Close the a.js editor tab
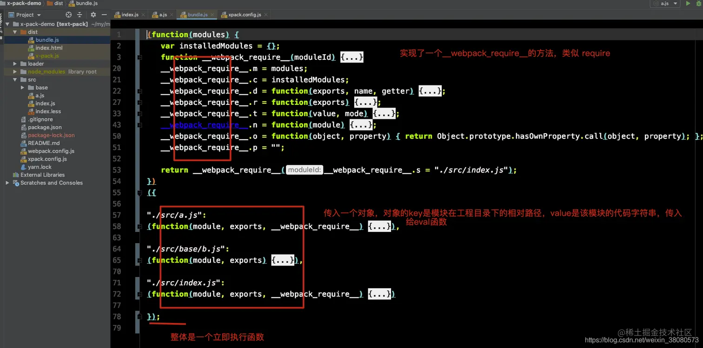Screen dimensions: 703x348 click(x=172, y=15)
